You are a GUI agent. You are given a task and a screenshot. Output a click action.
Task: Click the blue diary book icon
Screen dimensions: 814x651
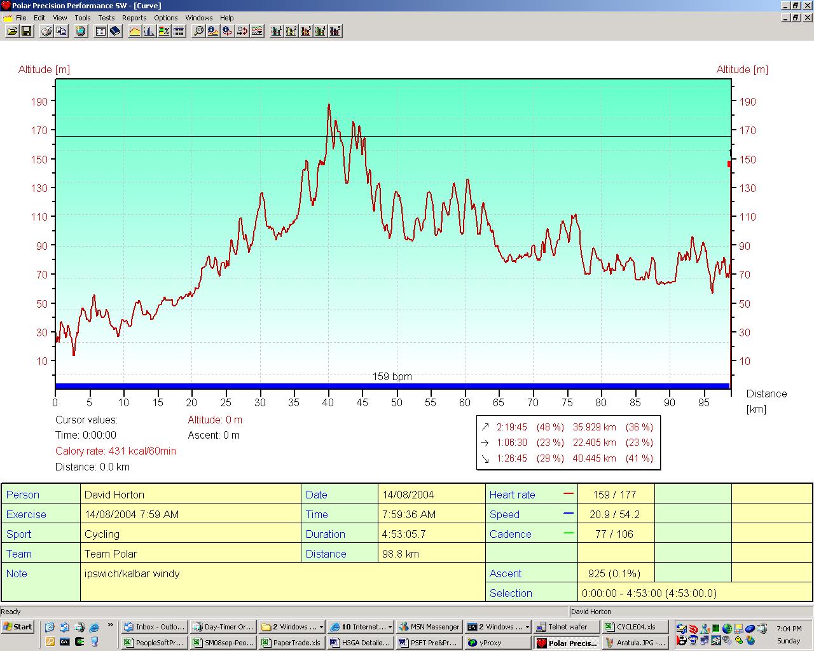115,31
